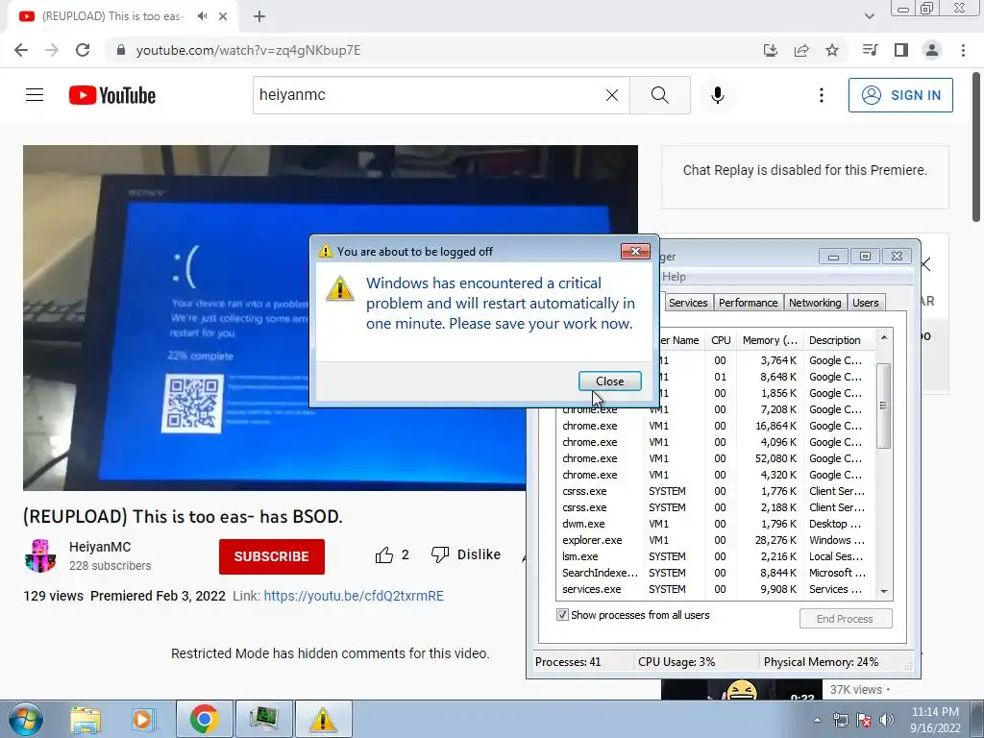Reload the YouTube page

point(83,50)
